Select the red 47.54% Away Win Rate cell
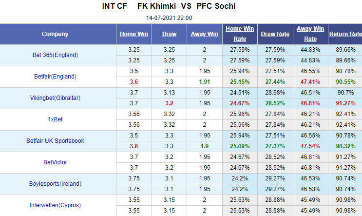 (310, 146)
